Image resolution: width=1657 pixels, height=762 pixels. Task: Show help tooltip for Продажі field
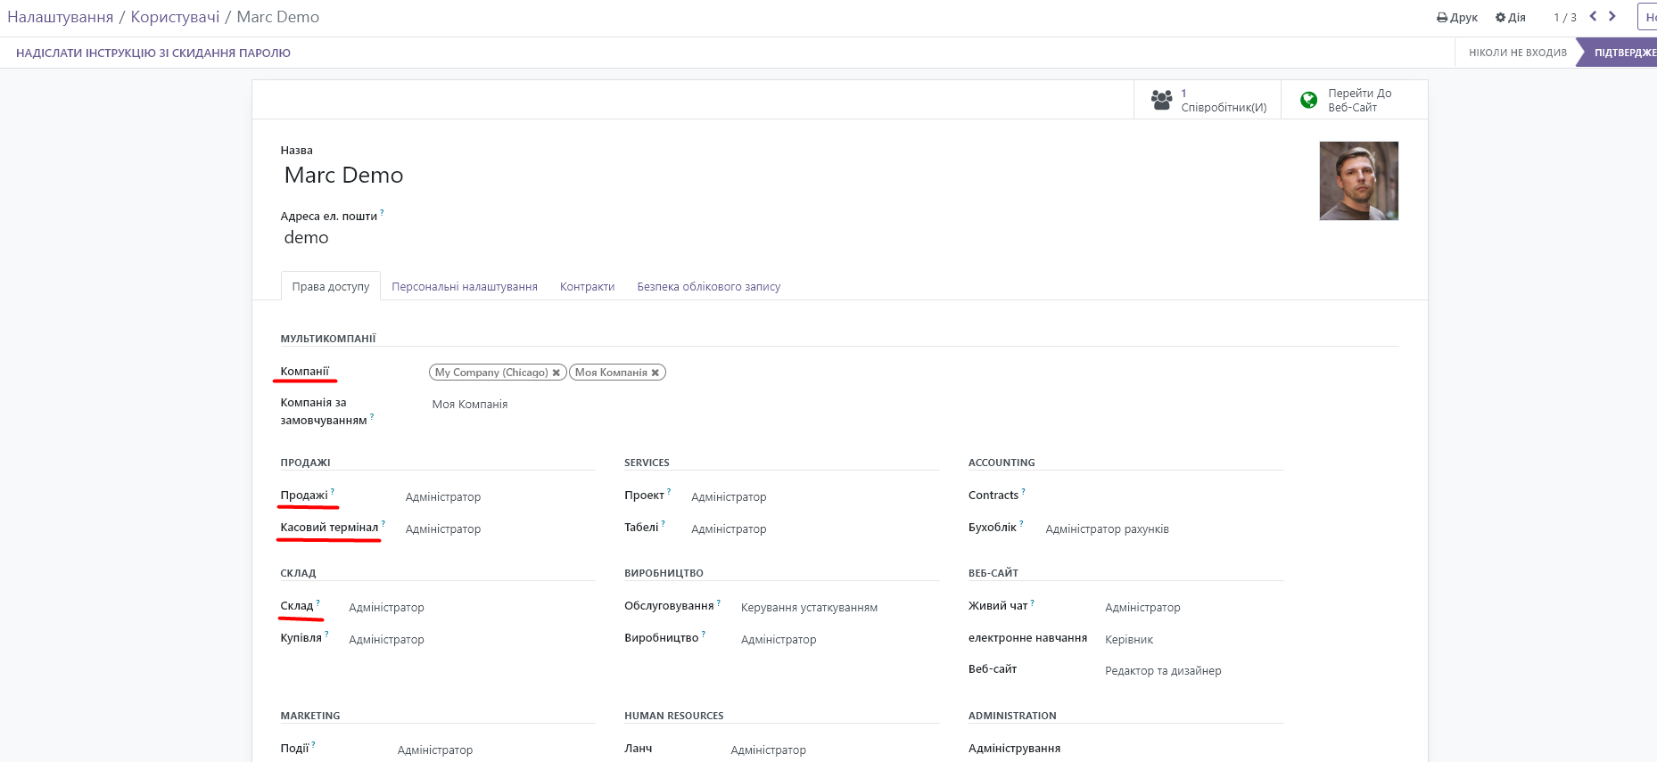tap(333, 491)
